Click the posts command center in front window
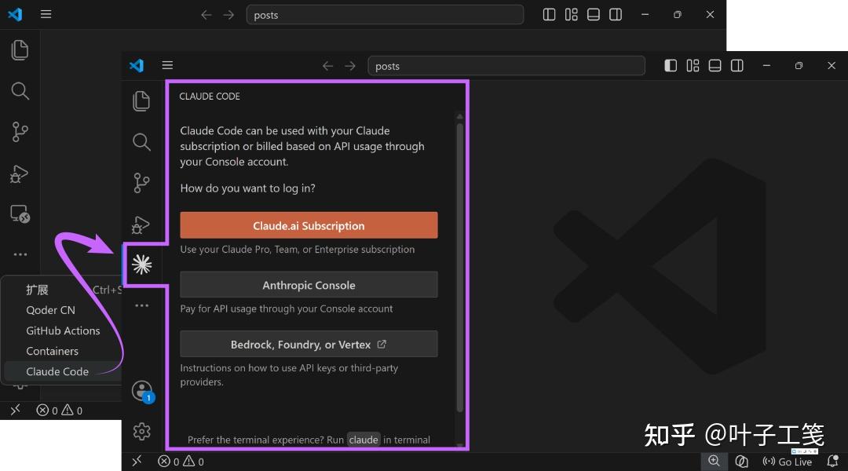The width and height of the screenshot is (848, 471). (x=506, y=66)
